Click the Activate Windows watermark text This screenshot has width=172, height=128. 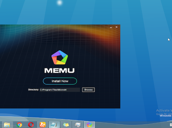pyautogui.click(x=164, y=110)
